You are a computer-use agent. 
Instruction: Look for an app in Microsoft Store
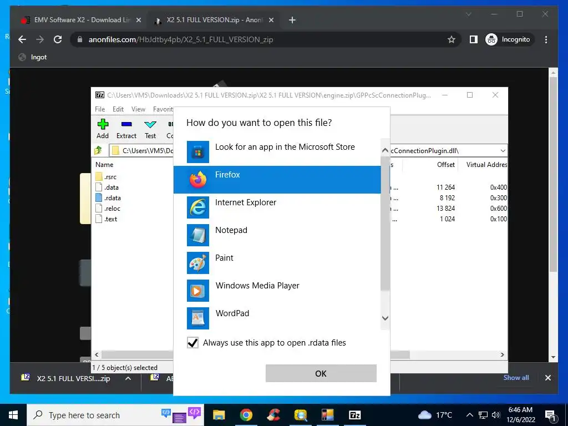click(277, 152)
